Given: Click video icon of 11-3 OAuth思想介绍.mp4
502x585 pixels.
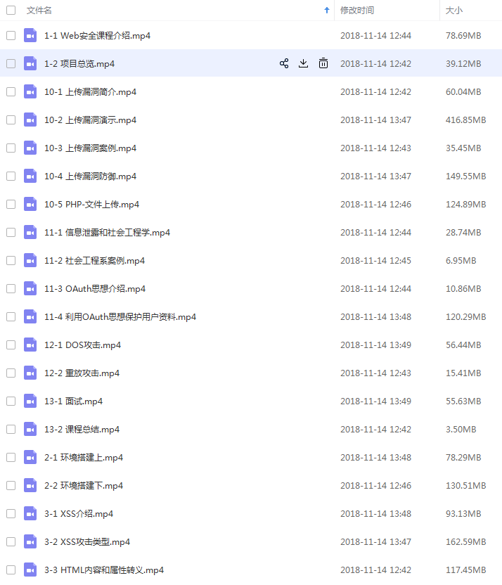Looking at the screenshot, I should (30, 289).
